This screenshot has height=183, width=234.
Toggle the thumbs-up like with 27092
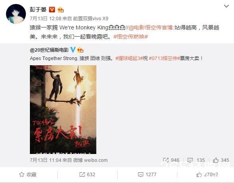click(x=207, y=175)
